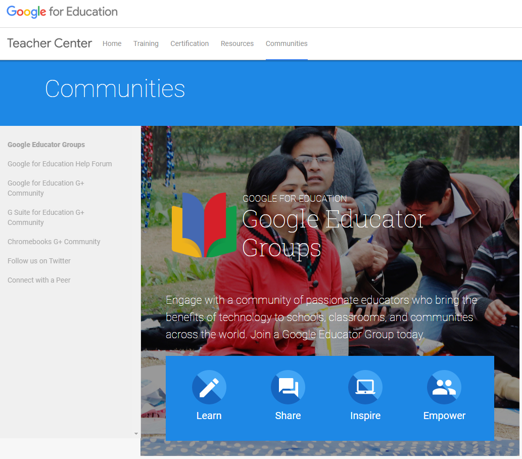Viewport: 522px width, 459px height.
Task: Click the 'Engage with a community' description paragraph
Action: 321,317
